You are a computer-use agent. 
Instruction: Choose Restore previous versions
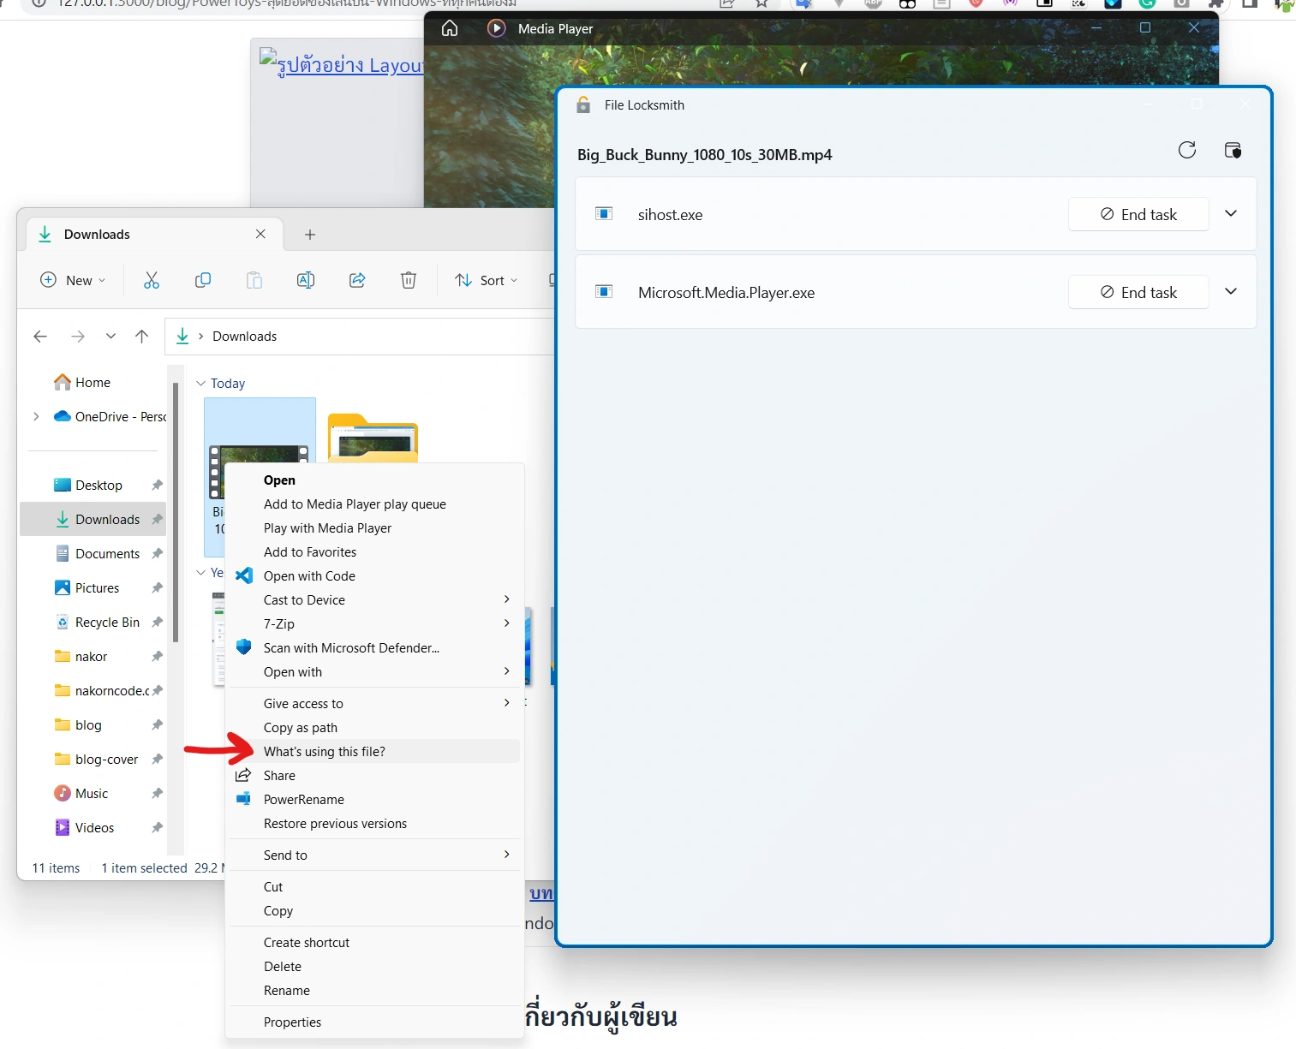(x=374, y=824)
